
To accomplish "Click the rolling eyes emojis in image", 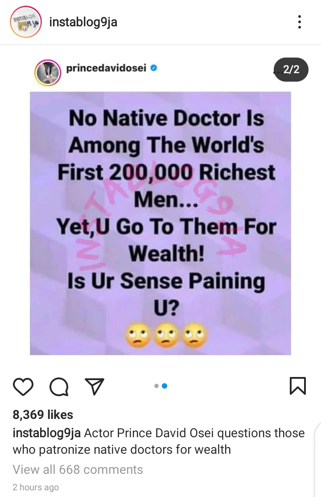I will [166, 335].
